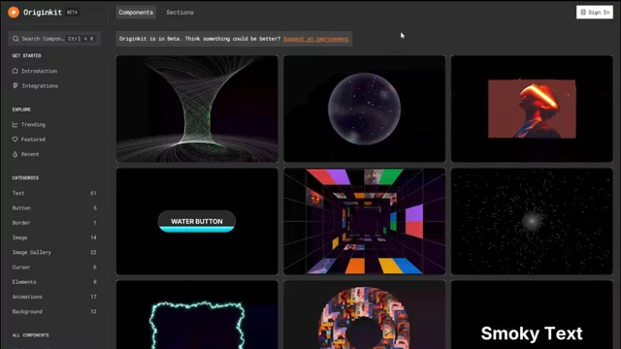Click the 'ALL COMPONENTS' sidebar heading
The width and height of the screenshot is (621, 349).
30,335
